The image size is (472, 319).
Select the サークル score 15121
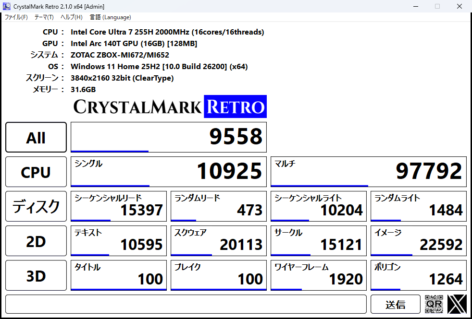[x=319, y=241]
